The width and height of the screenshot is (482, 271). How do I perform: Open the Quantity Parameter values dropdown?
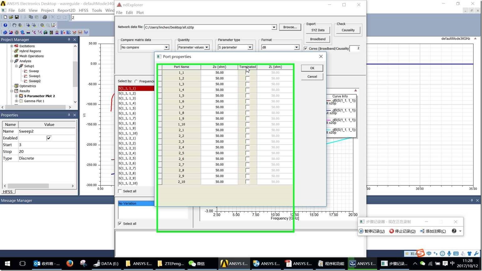point(207,47)
